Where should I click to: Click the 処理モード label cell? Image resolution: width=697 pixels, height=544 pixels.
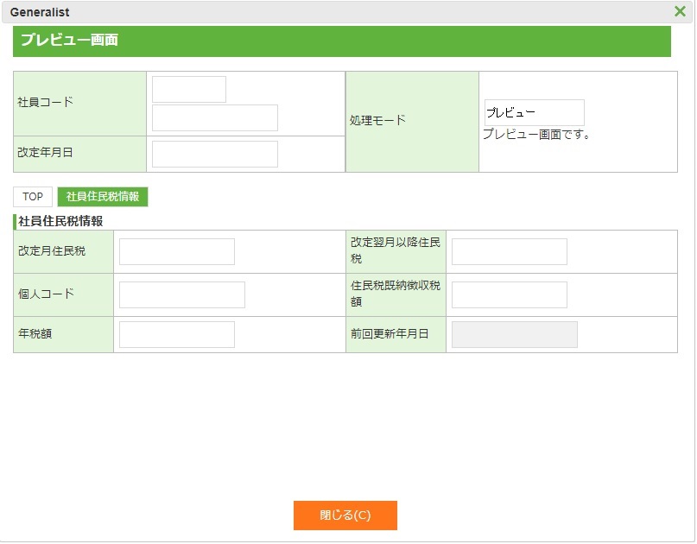412,121
